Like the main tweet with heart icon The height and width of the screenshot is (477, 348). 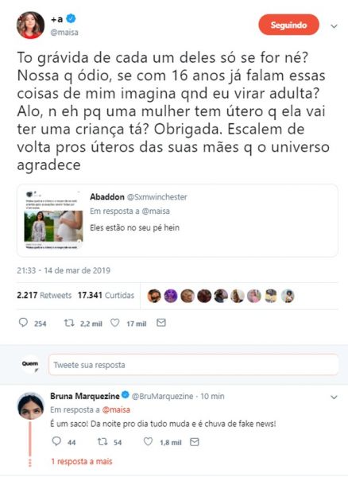tap(114, 323)
